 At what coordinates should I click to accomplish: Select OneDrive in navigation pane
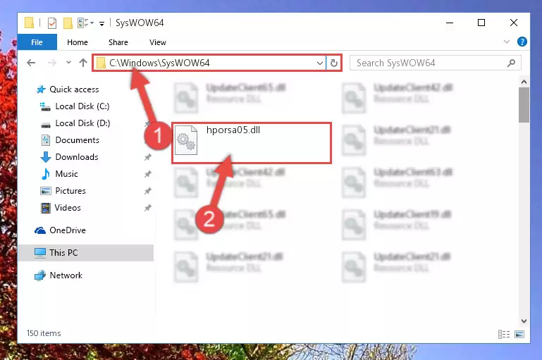click(68, 230)
